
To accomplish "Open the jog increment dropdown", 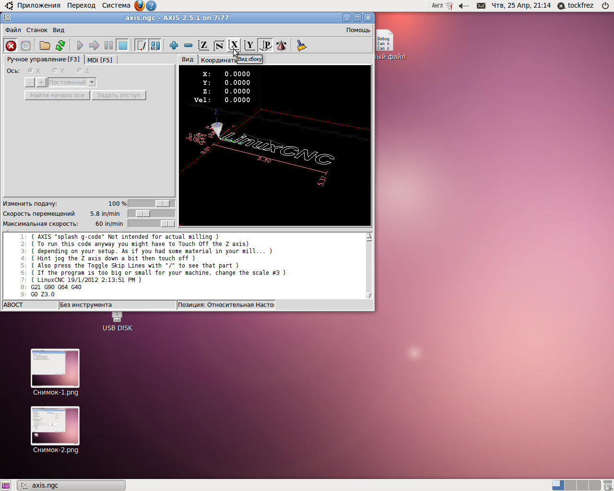I will point(92,82).
